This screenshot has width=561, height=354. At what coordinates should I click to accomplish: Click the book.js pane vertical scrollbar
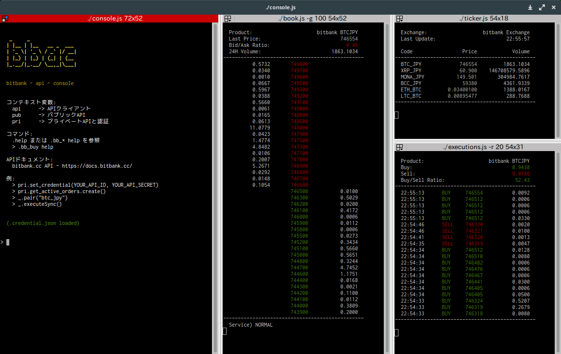point(387,188)
